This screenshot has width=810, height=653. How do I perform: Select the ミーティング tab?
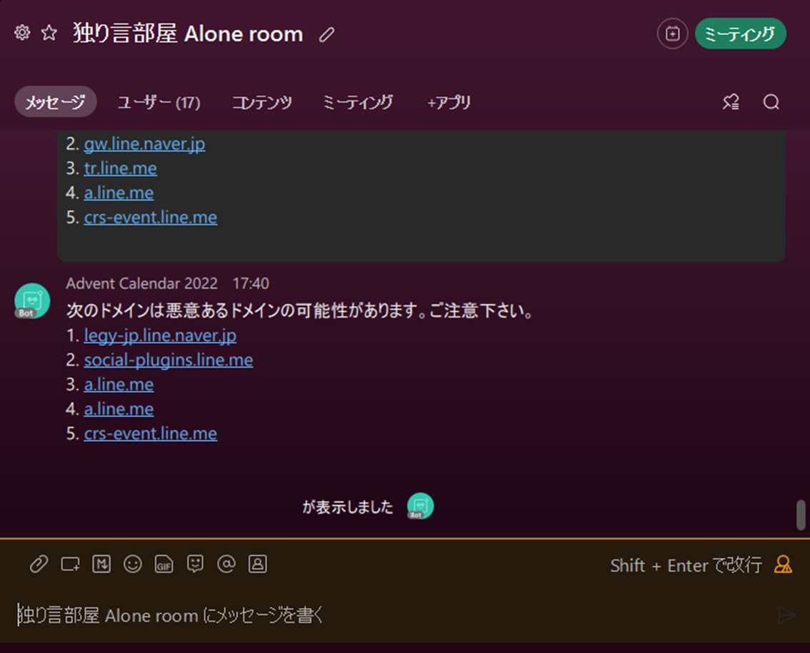(x=357, y=102)
